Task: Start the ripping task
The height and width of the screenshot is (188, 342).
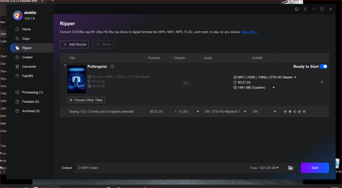Action: click(315, 168)
